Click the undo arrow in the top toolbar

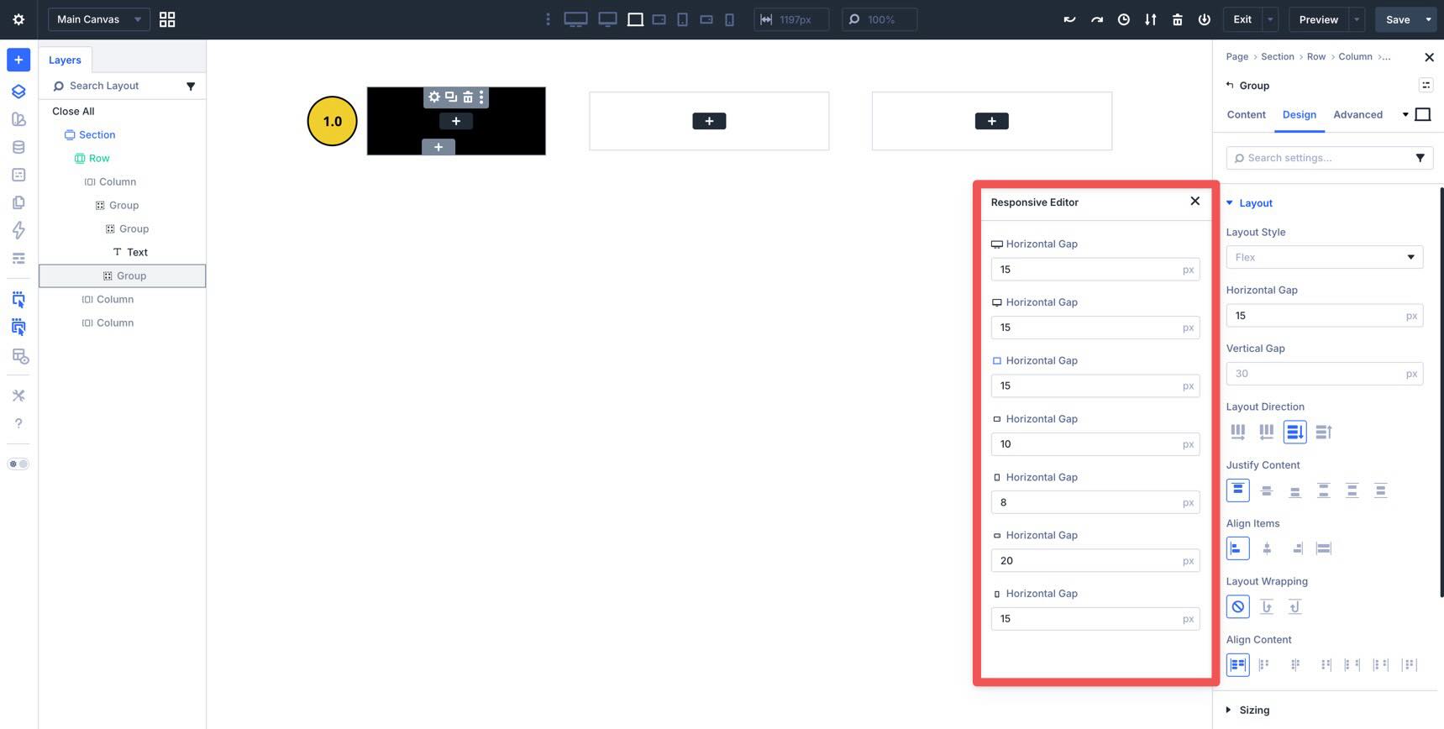(x=1069, y=19)
